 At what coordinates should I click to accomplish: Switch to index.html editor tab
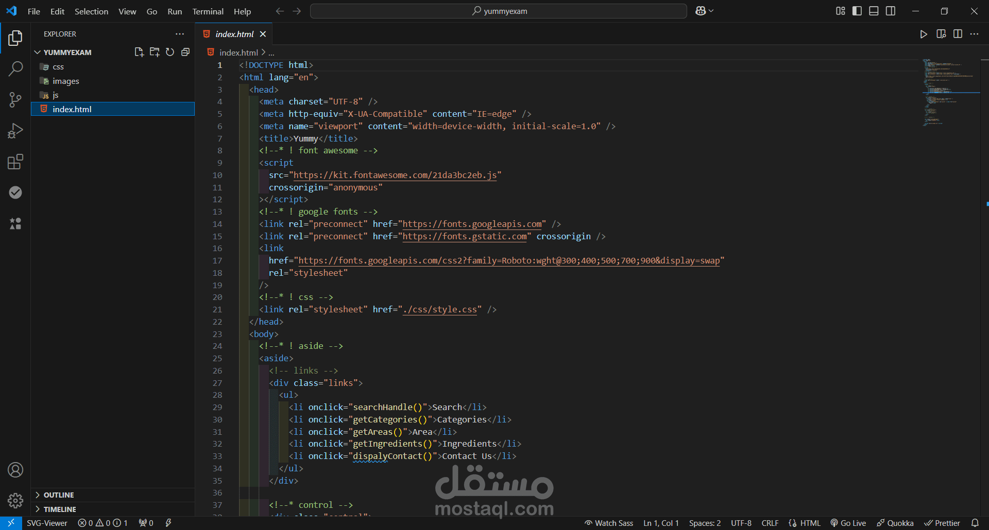click(x=234, y=34)
